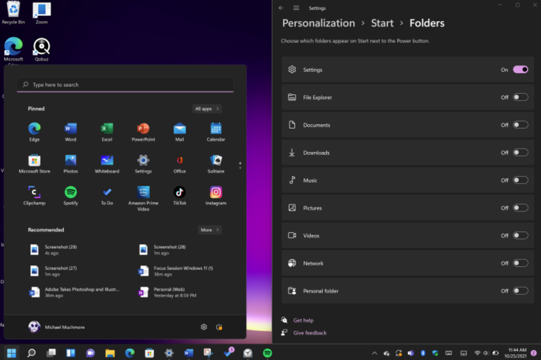Open Instagram from pinned apps
Screen dimensions: 541x360
(x=216, y=195)
